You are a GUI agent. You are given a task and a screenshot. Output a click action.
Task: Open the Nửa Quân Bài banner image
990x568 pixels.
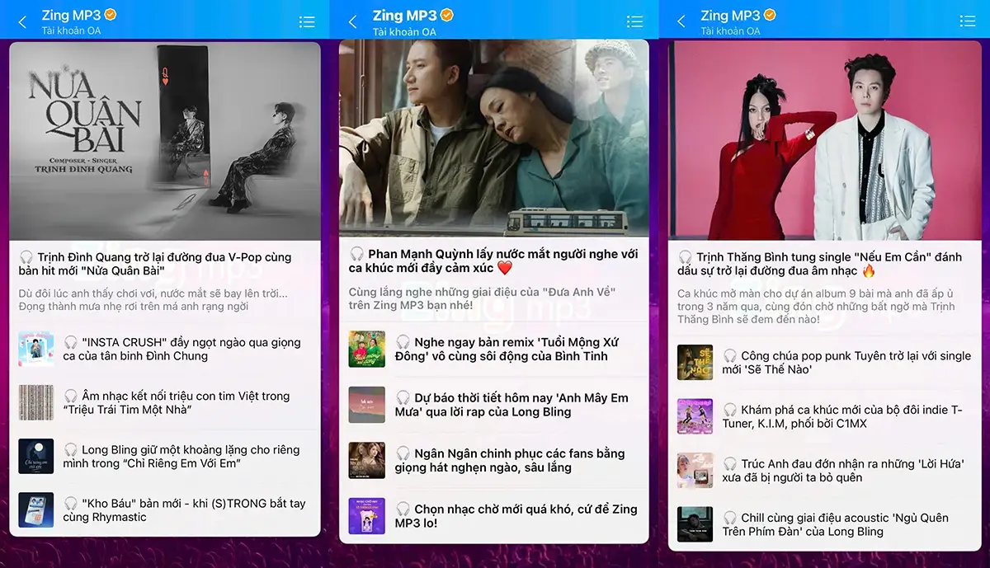tap(165, 140)
